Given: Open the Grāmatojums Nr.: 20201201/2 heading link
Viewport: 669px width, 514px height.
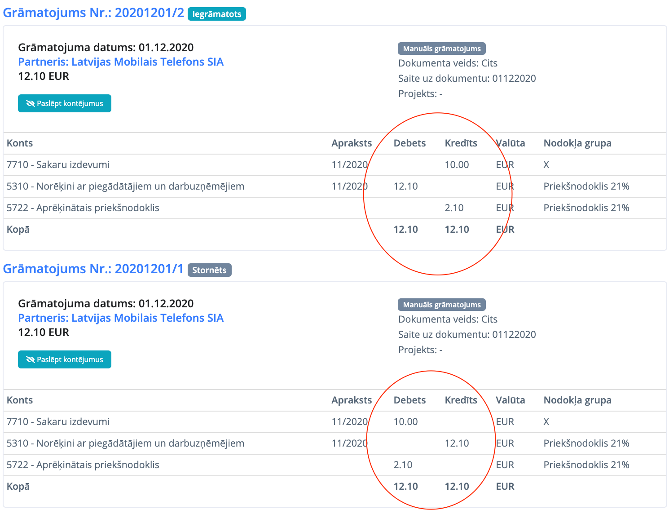Looking at the screenshot, I should click(93, 13).
